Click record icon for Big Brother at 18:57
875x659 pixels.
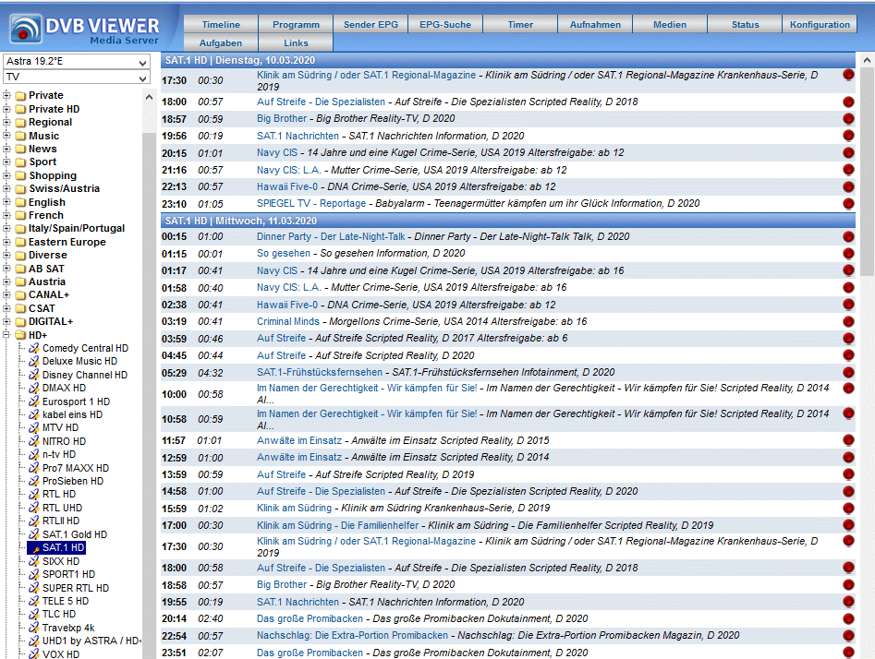click(848, 119)
